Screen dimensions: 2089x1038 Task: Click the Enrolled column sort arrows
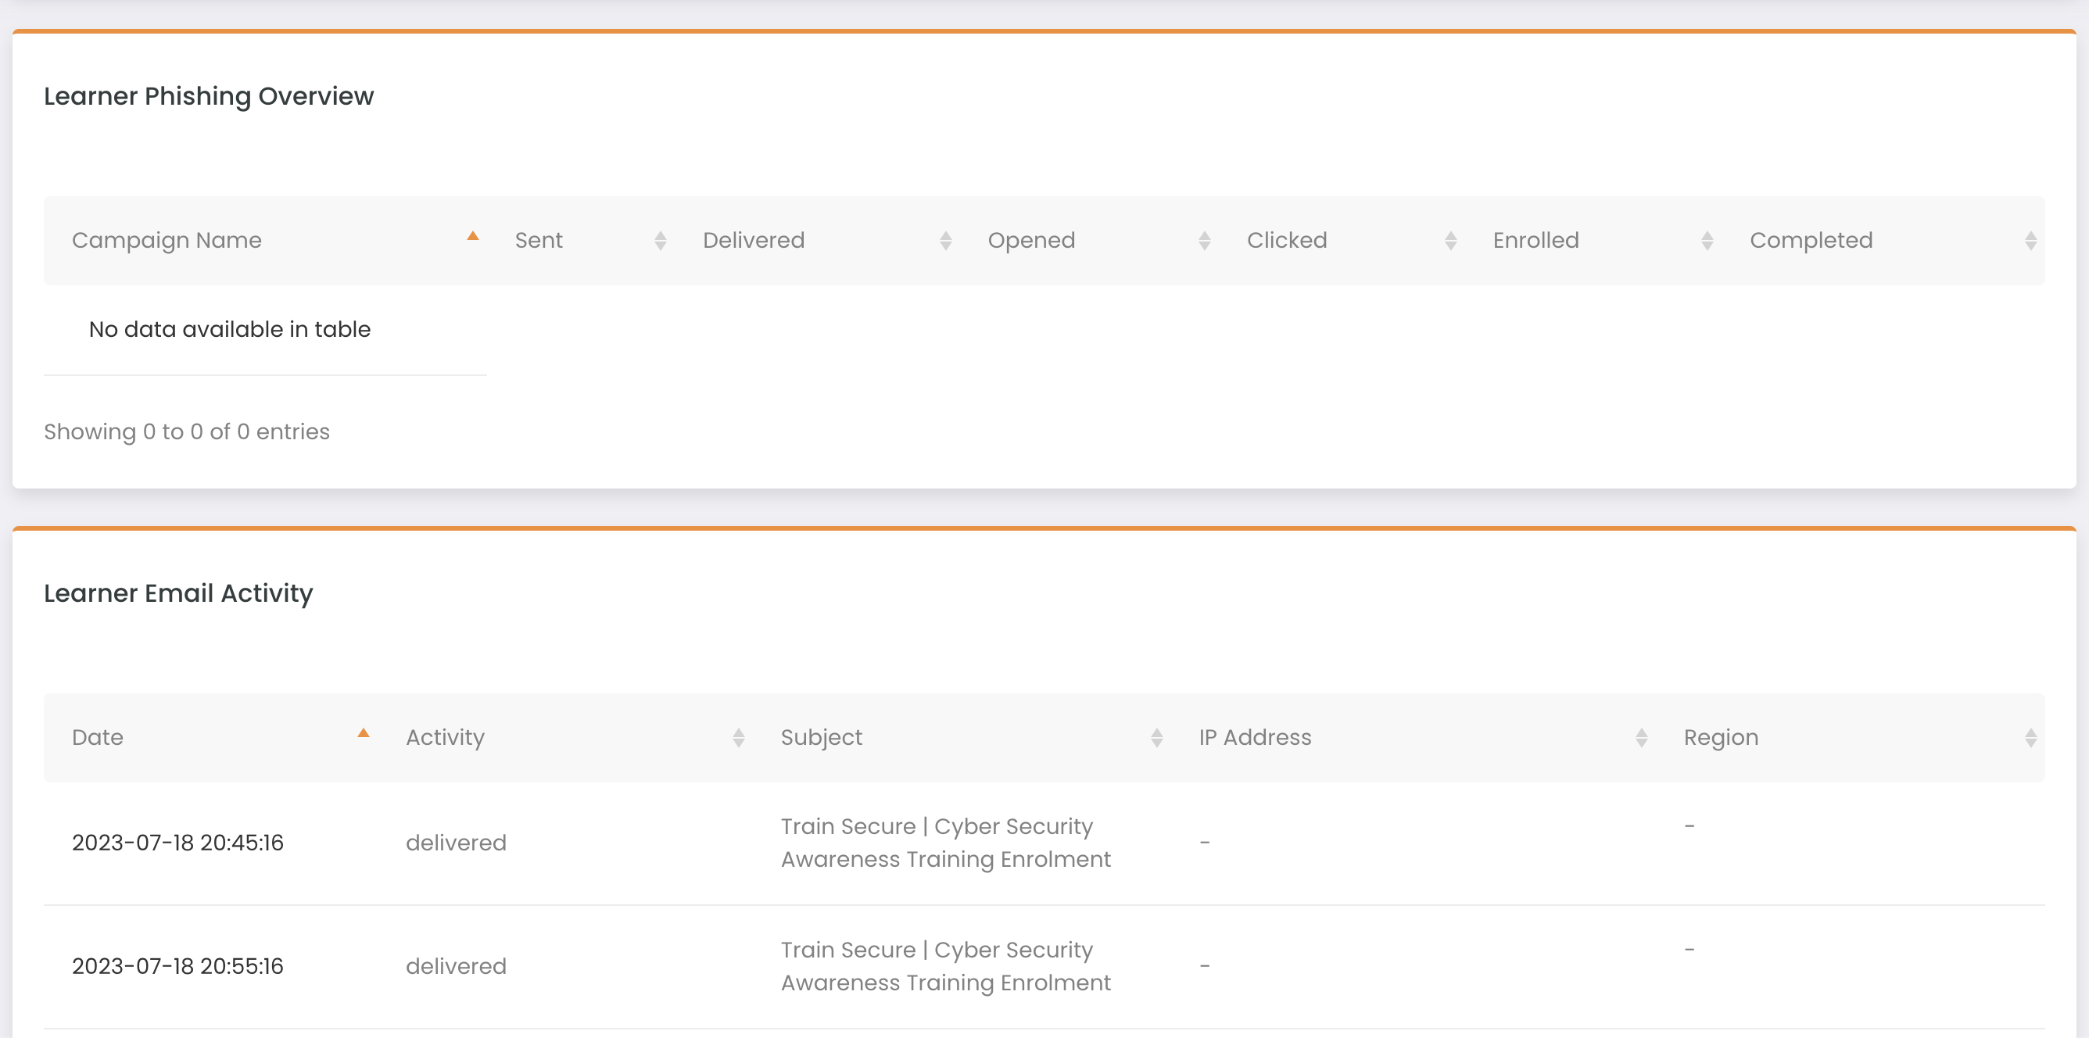point(1707,241)
